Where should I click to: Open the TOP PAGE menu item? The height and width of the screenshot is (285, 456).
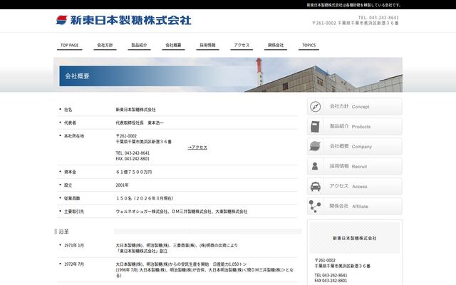(70, 46)
